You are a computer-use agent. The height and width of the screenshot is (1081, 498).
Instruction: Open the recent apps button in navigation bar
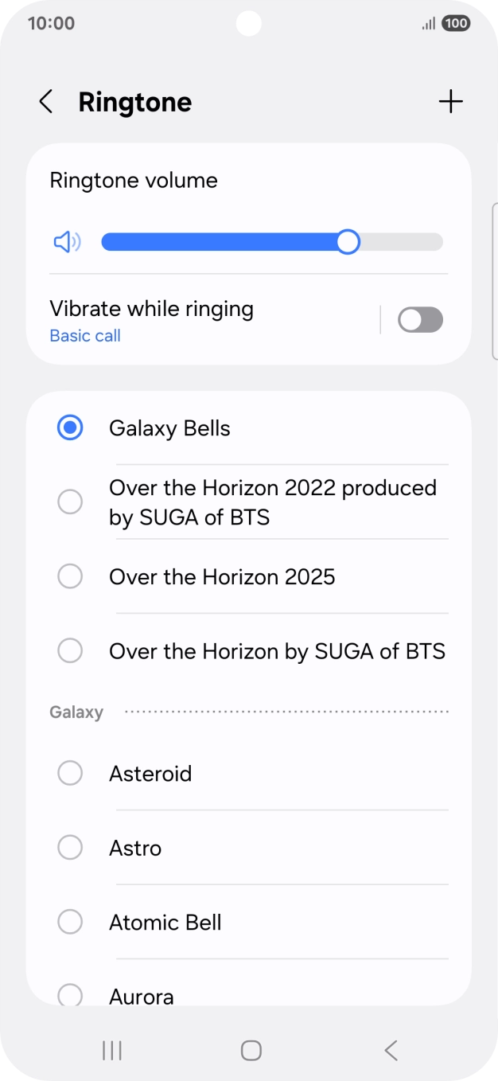point(111,1050)
